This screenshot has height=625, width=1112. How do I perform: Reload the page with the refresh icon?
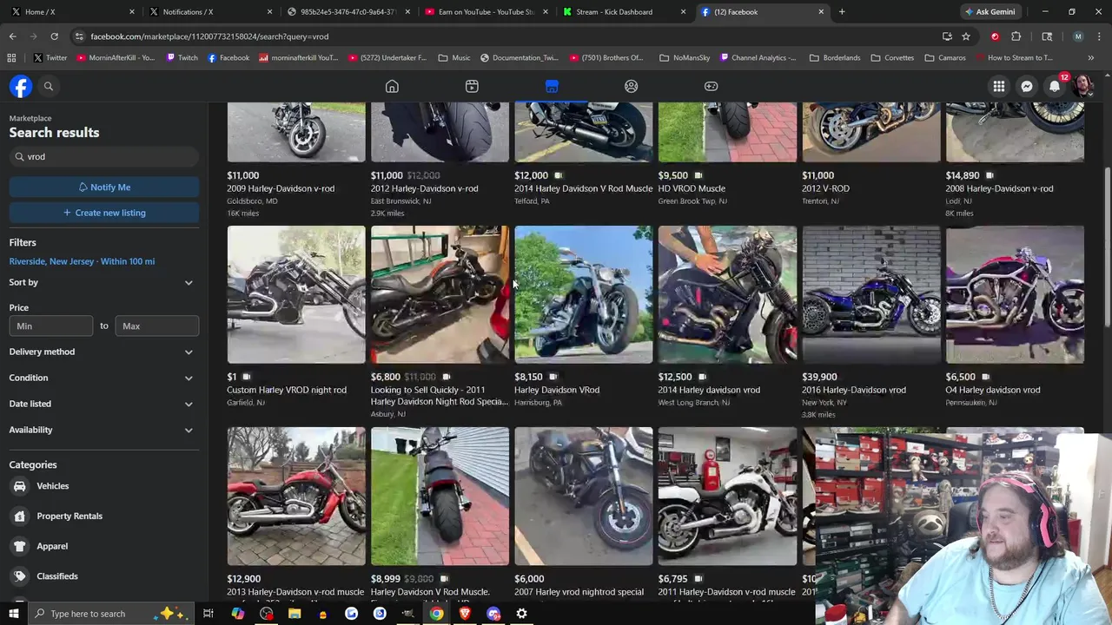pyautogui.click(x=54, y=36)
